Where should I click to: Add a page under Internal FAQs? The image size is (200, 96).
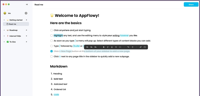coord(26,36)
